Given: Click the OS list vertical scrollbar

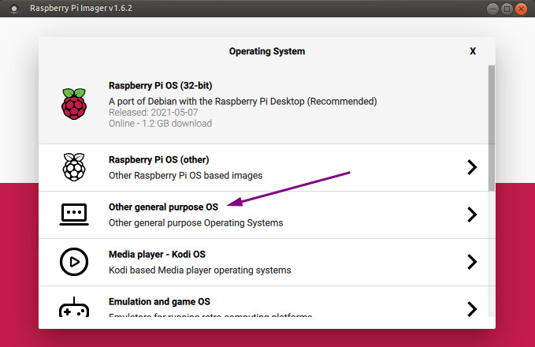Looking at the screenshot, I should (x=492, y=126).
